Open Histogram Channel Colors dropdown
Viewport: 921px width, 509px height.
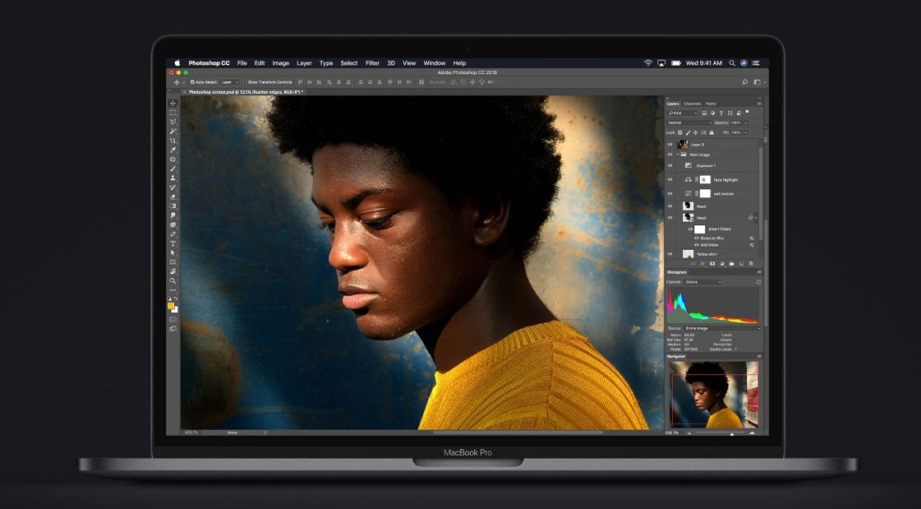703,282
